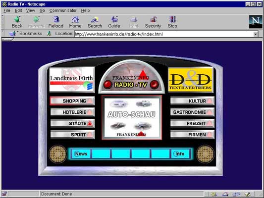Go back with the Back toolbar button
Image resolution: width=264 pixels, height=198 pixels.
coord(17,22)
